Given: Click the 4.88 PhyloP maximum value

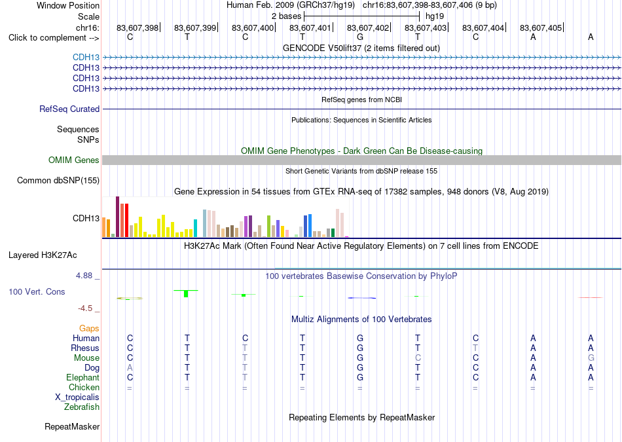Looking at the screenshot, I should [84, 276].
